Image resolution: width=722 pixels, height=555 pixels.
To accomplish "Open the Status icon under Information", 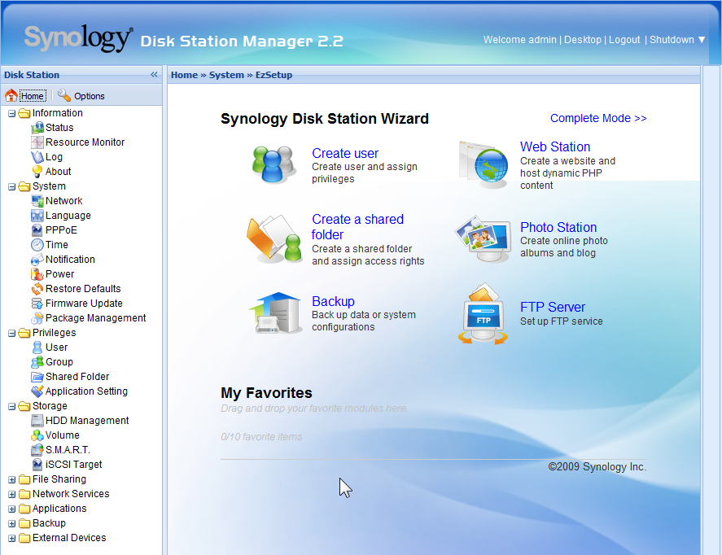I will click(37, 128).
